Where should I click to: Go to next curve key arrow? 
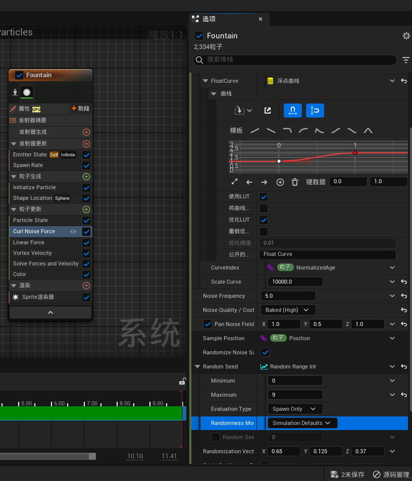tap(264, 182)
